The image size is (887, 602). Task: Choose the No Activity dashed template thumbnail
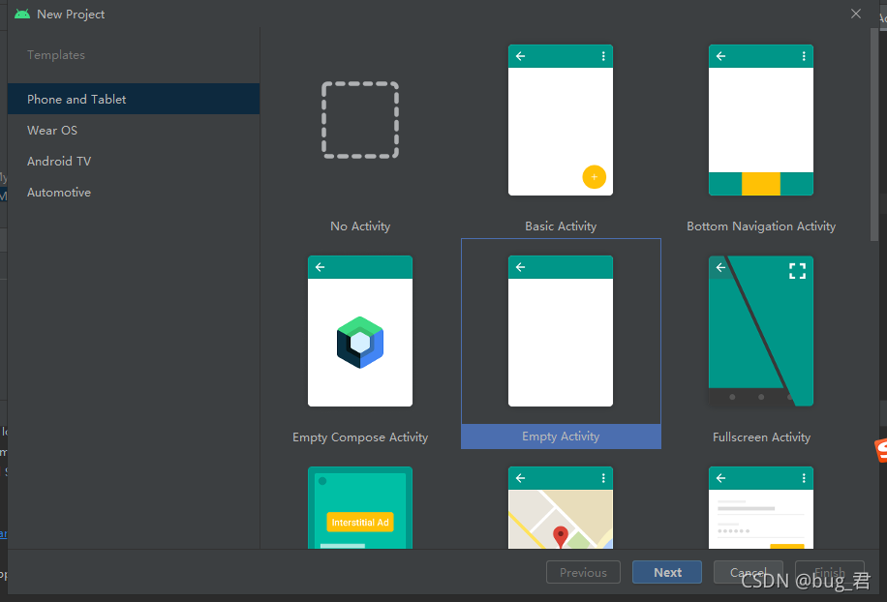pos(360,120)
